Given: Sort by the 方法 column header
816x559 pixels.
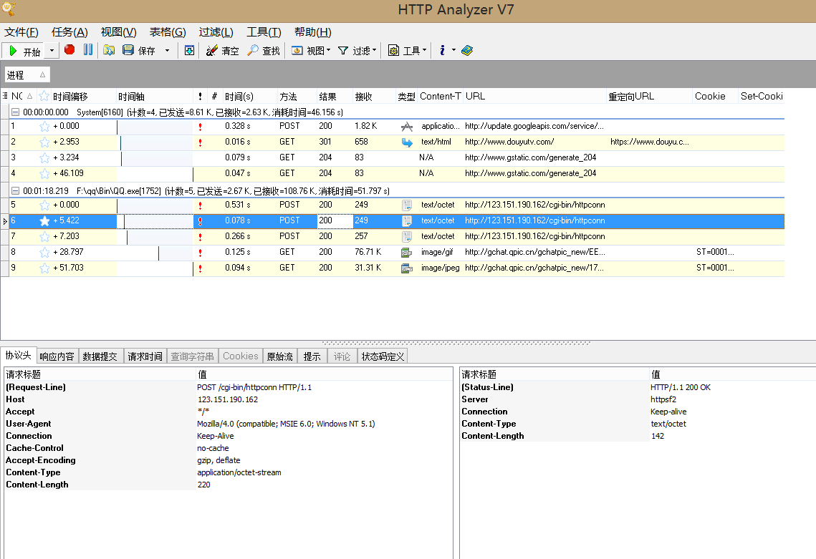Looking at the screenshot, I should 288,97.
